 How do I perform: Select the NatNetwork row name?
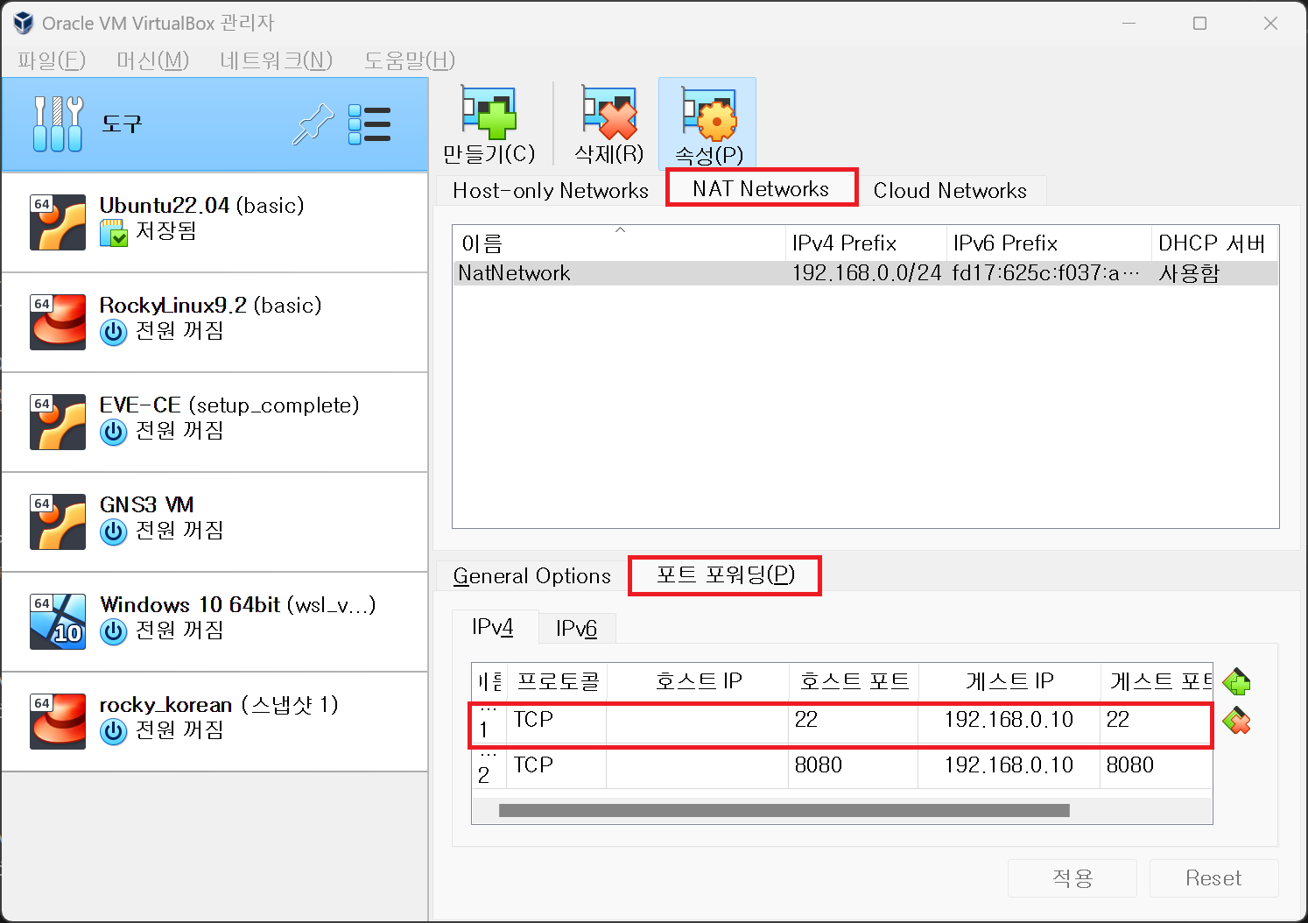coord(514,273)
